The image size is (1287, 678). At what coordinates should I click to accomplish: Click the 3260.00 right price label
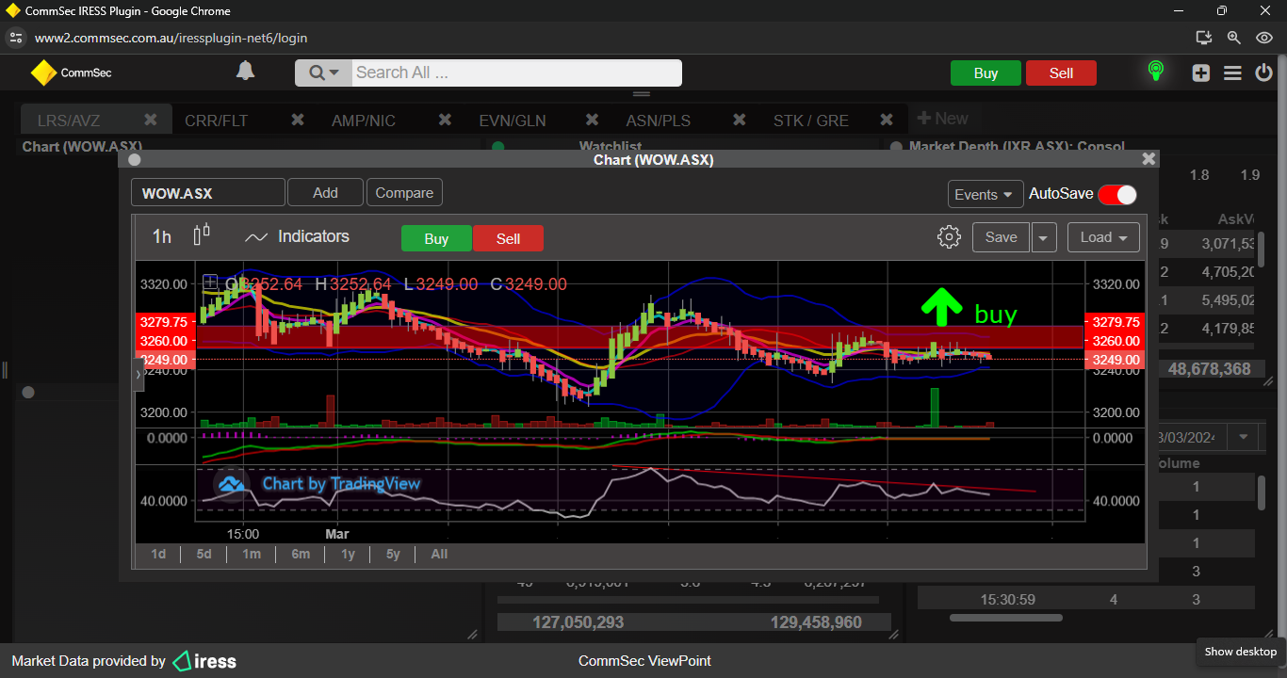pyautogui.click(x=1115, y=341)
